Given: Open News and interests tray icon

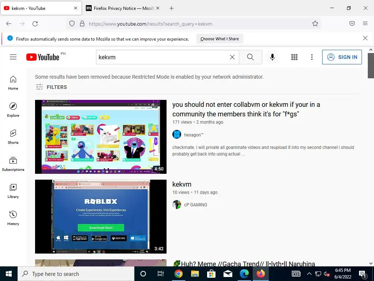Looking at the screenshot, I should click(x=296, y=274).
